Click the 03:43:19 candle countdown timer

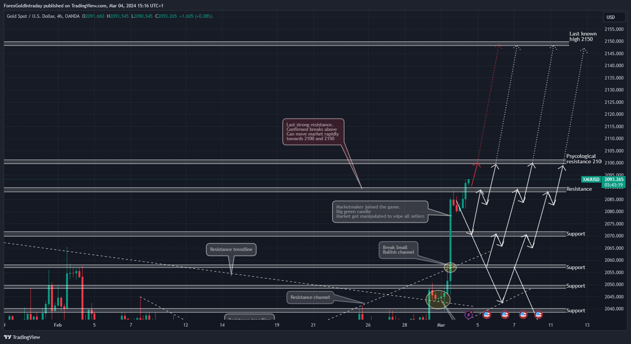(614, 185)
